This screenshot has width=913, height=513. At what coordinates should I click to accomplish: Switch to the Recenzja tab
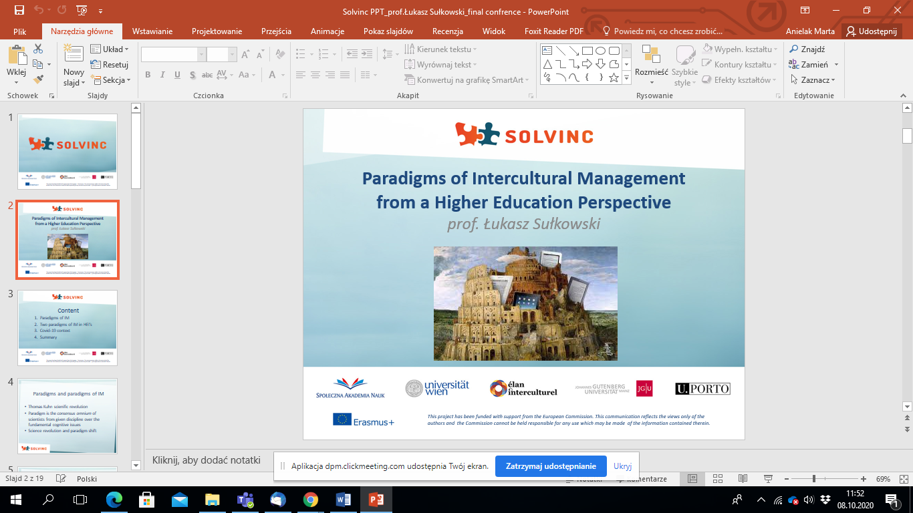click(x=448, y=31)
